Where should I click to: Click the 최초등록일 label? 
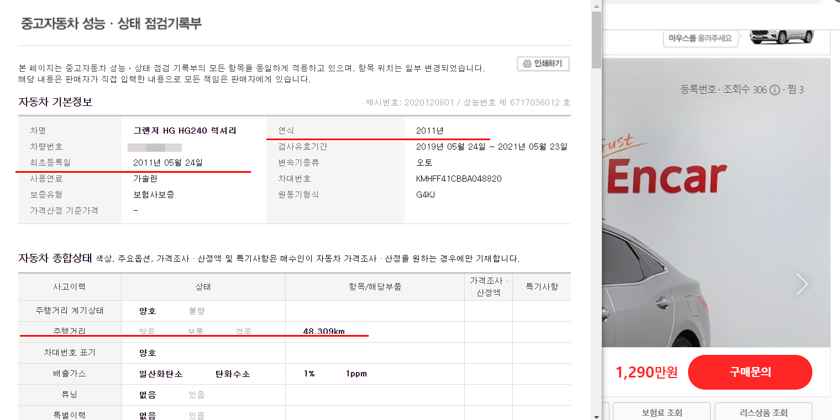50,163
